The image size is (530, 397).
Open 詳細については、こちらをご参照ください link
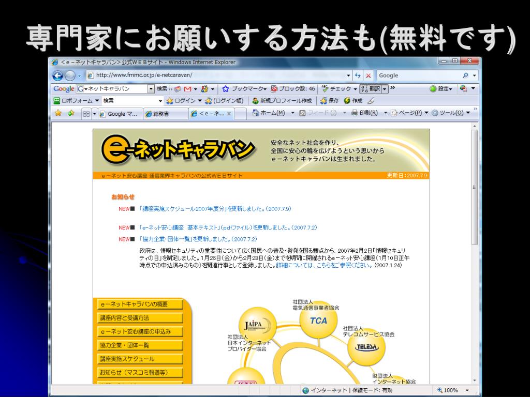(325, 265)
